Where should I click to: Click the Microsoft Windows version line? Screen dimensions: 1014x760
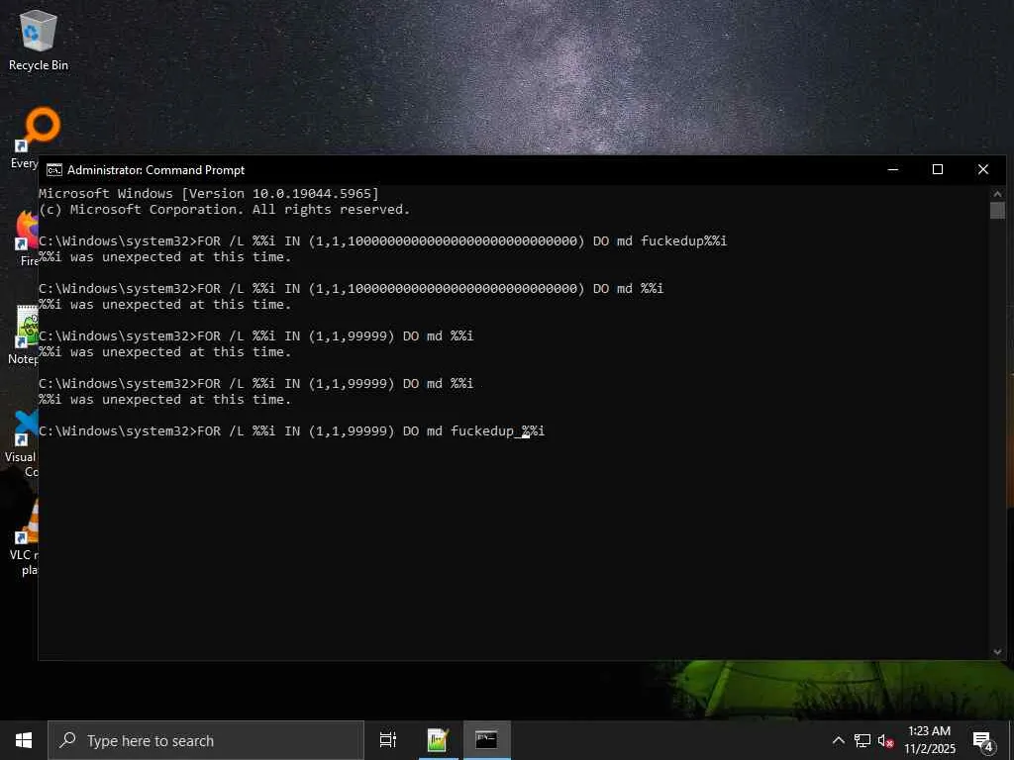pos(209,193)
